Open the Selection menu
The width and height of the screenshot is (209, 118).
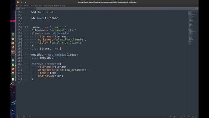[26, 6]
